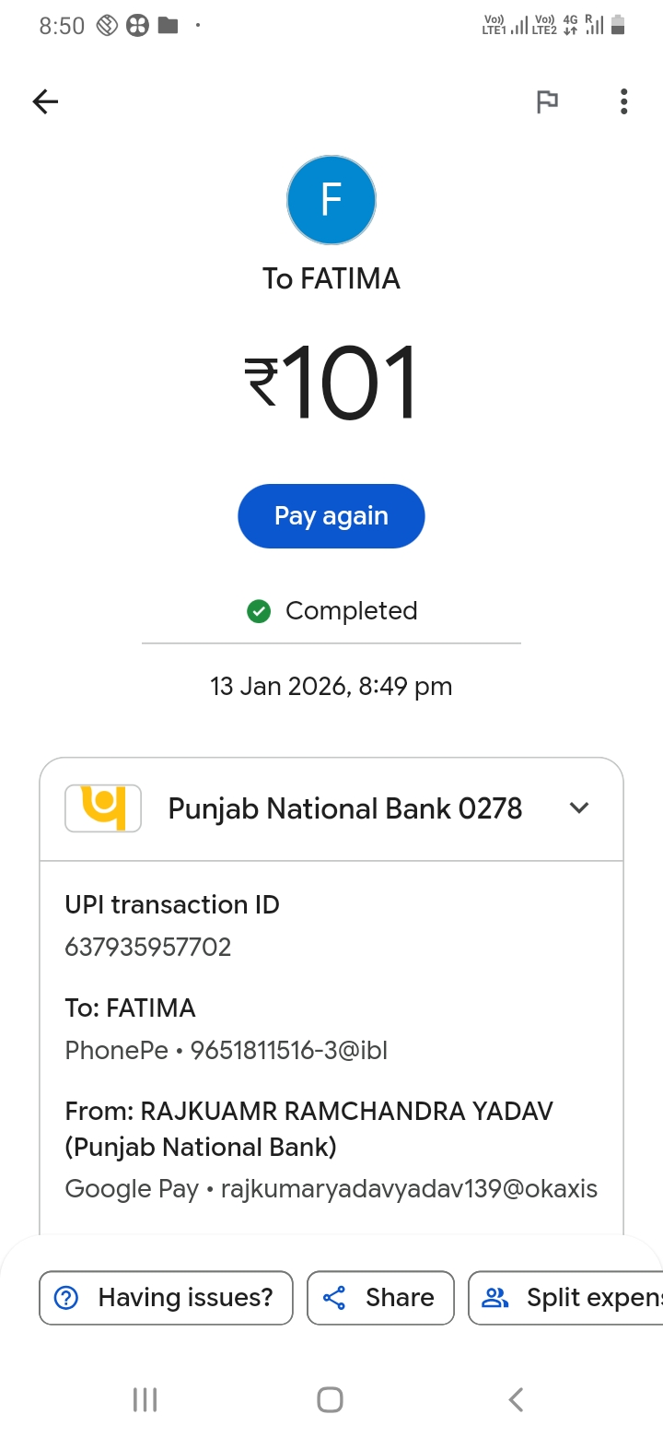The image size is (663, 1438).
Task: Tap the To FATIMA recipient name
Action: 331,278
